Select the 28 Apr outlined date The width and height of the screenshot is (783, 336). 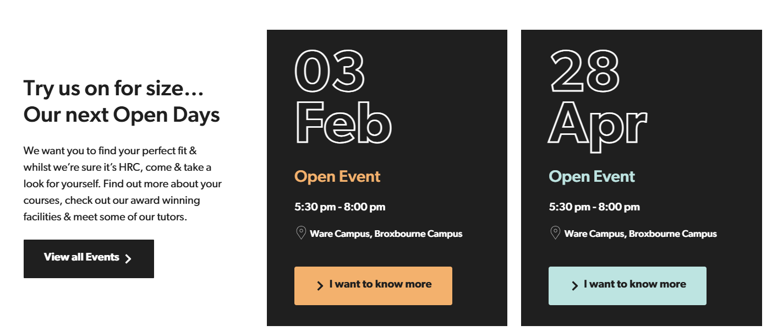tap(597, 99)
